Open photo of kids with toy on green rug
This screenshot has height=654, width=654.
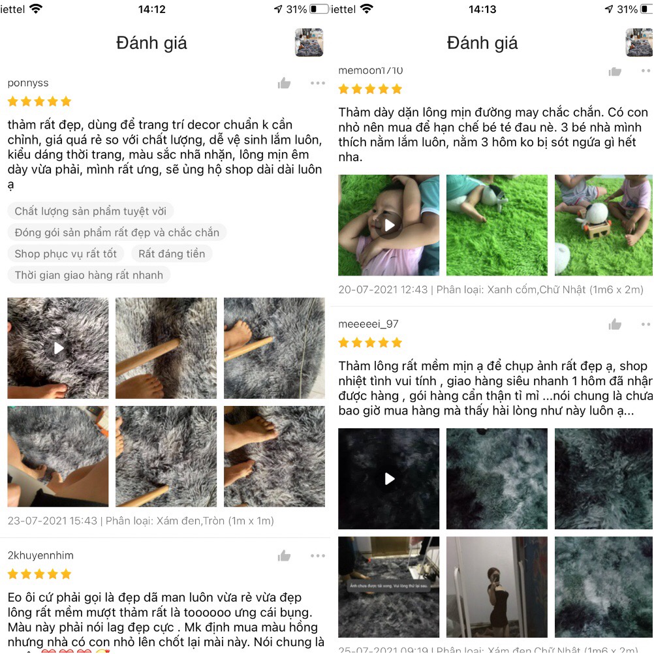point(604,225)
